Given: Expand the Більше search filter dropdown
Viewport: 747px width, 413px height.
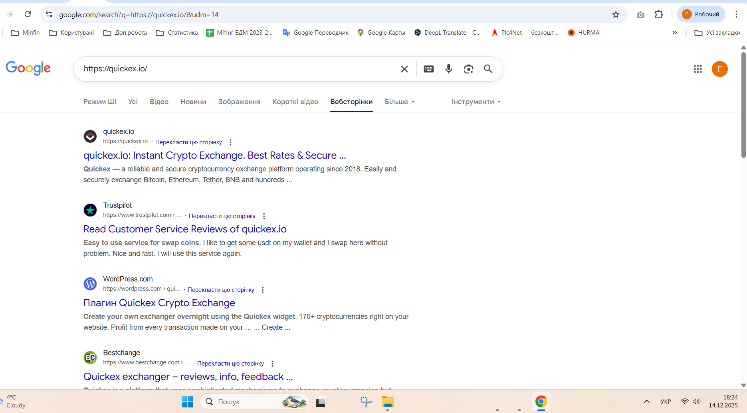Looking at the screenshot, I should (x=400, y=102).
